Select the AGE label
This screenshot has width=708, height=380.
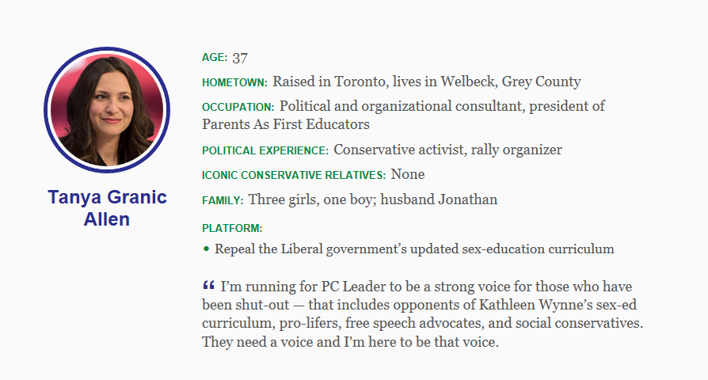coord(215,57)
